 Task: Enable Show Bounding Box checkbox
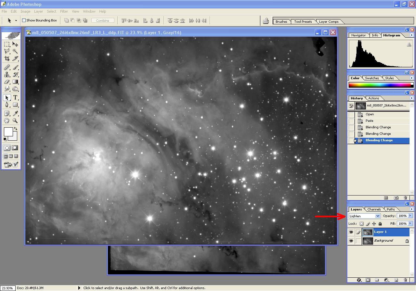point(24,20)
